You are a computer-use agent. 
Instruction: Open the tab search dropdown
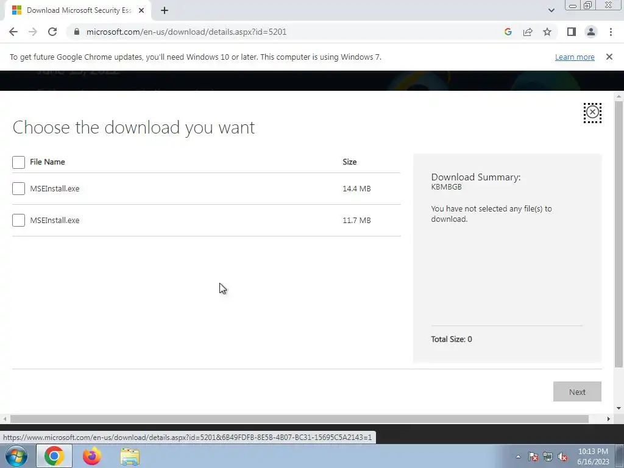[x=551, y=10]
